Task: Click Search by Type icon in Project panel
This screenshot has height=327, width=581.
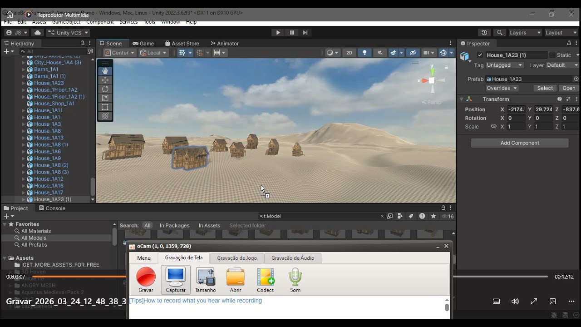Action: pos(400,216)
